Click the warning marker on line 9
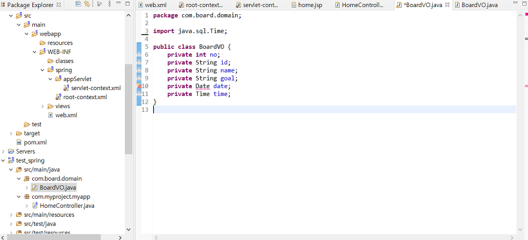This screenshot has width=528, height=240. (139, 78)
